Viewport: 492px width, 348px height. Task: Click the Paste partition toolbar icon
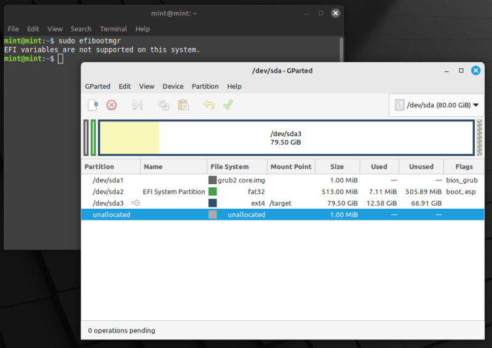(183, 105)
